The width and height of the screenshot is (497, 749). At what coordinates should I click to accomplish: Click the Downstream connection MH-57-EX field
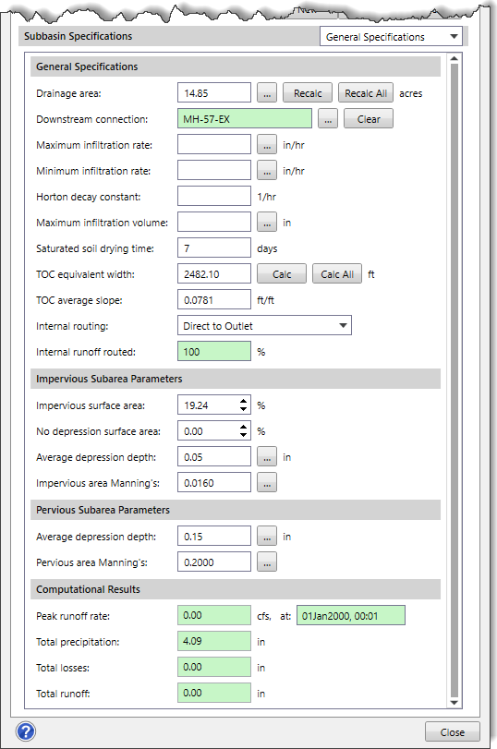(x=245, y=118)
